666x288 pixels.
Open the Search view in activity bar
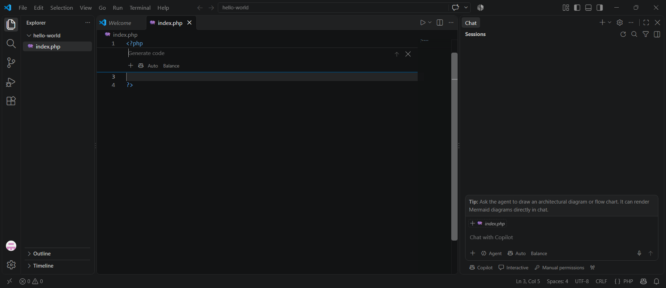point(11,44)
